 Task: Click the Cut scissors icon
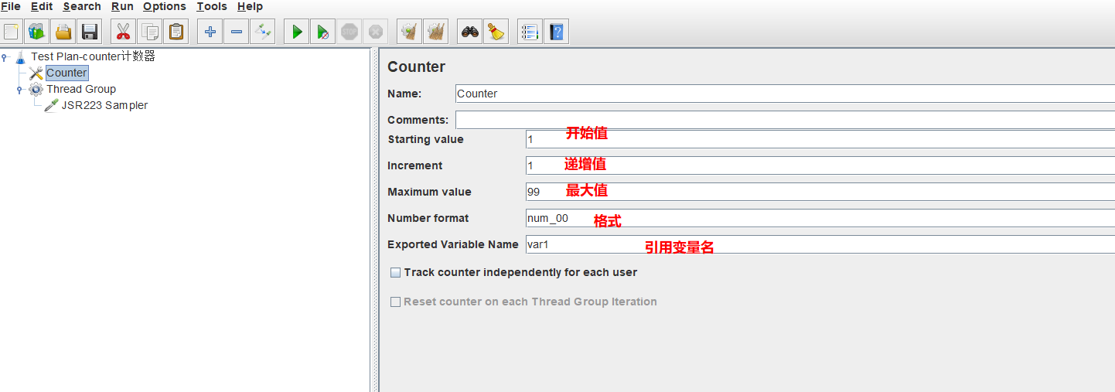coord(122,32)
